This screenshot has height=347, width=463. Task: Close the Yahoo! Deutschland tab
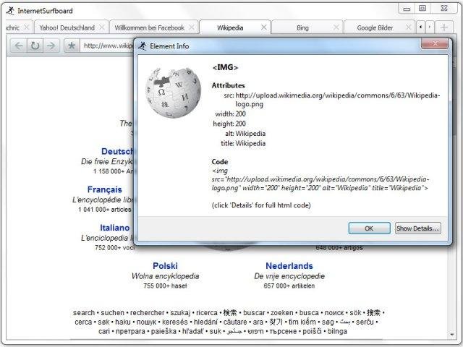pyautogui.click(x=102, y=27)
